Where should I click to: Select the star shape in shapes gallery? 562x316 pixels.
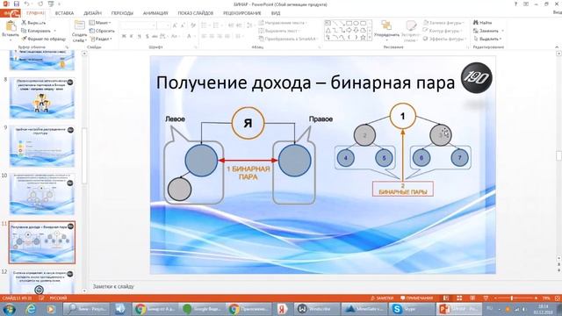tap(363, 37)
